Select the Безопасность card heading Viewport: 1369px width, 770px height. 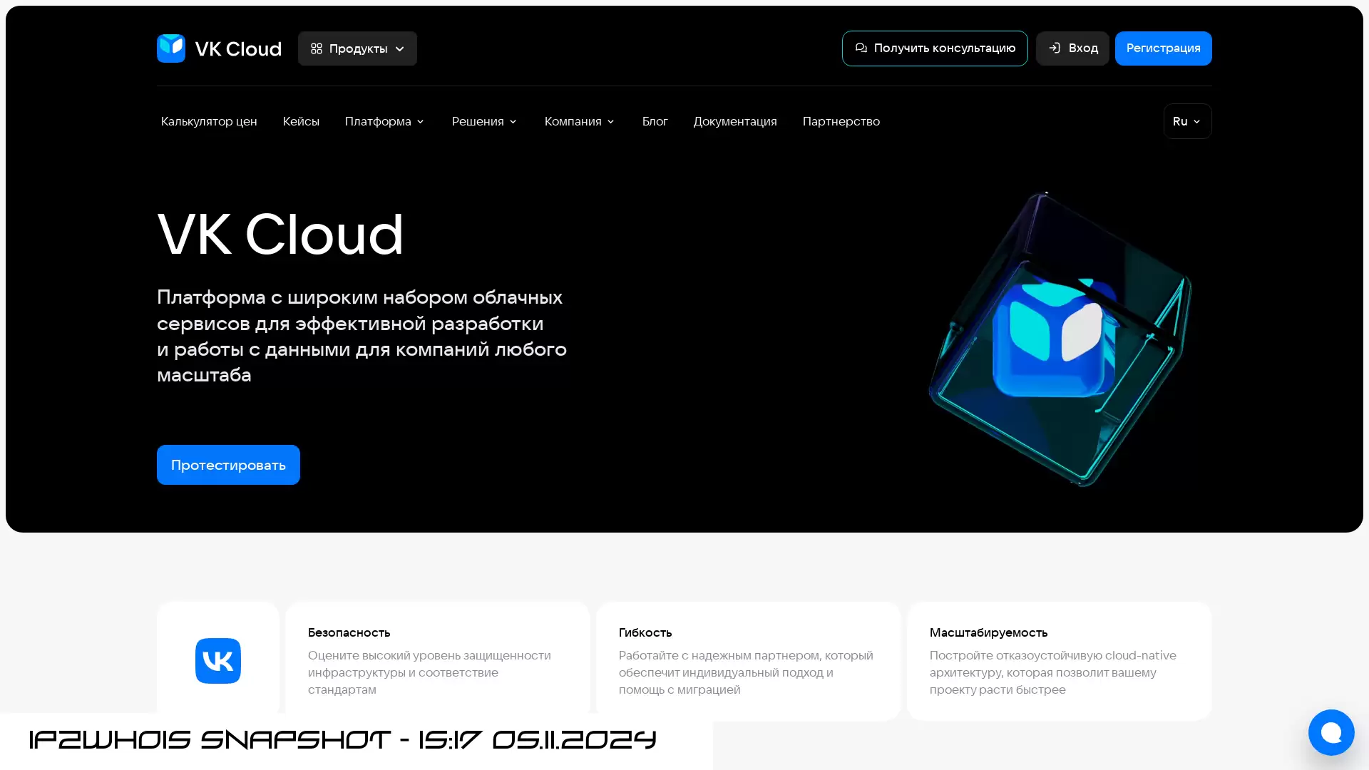(x=349, y=632)
